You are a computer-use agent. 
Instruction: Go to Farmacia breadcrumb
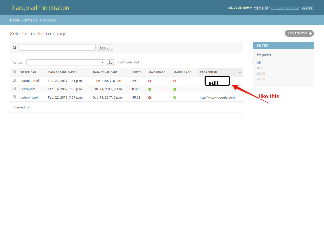(x=30, y=20)
